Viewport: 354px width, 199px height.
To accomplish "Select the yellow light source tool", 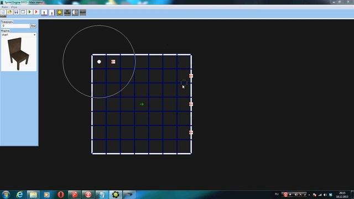I will (60, 12).
